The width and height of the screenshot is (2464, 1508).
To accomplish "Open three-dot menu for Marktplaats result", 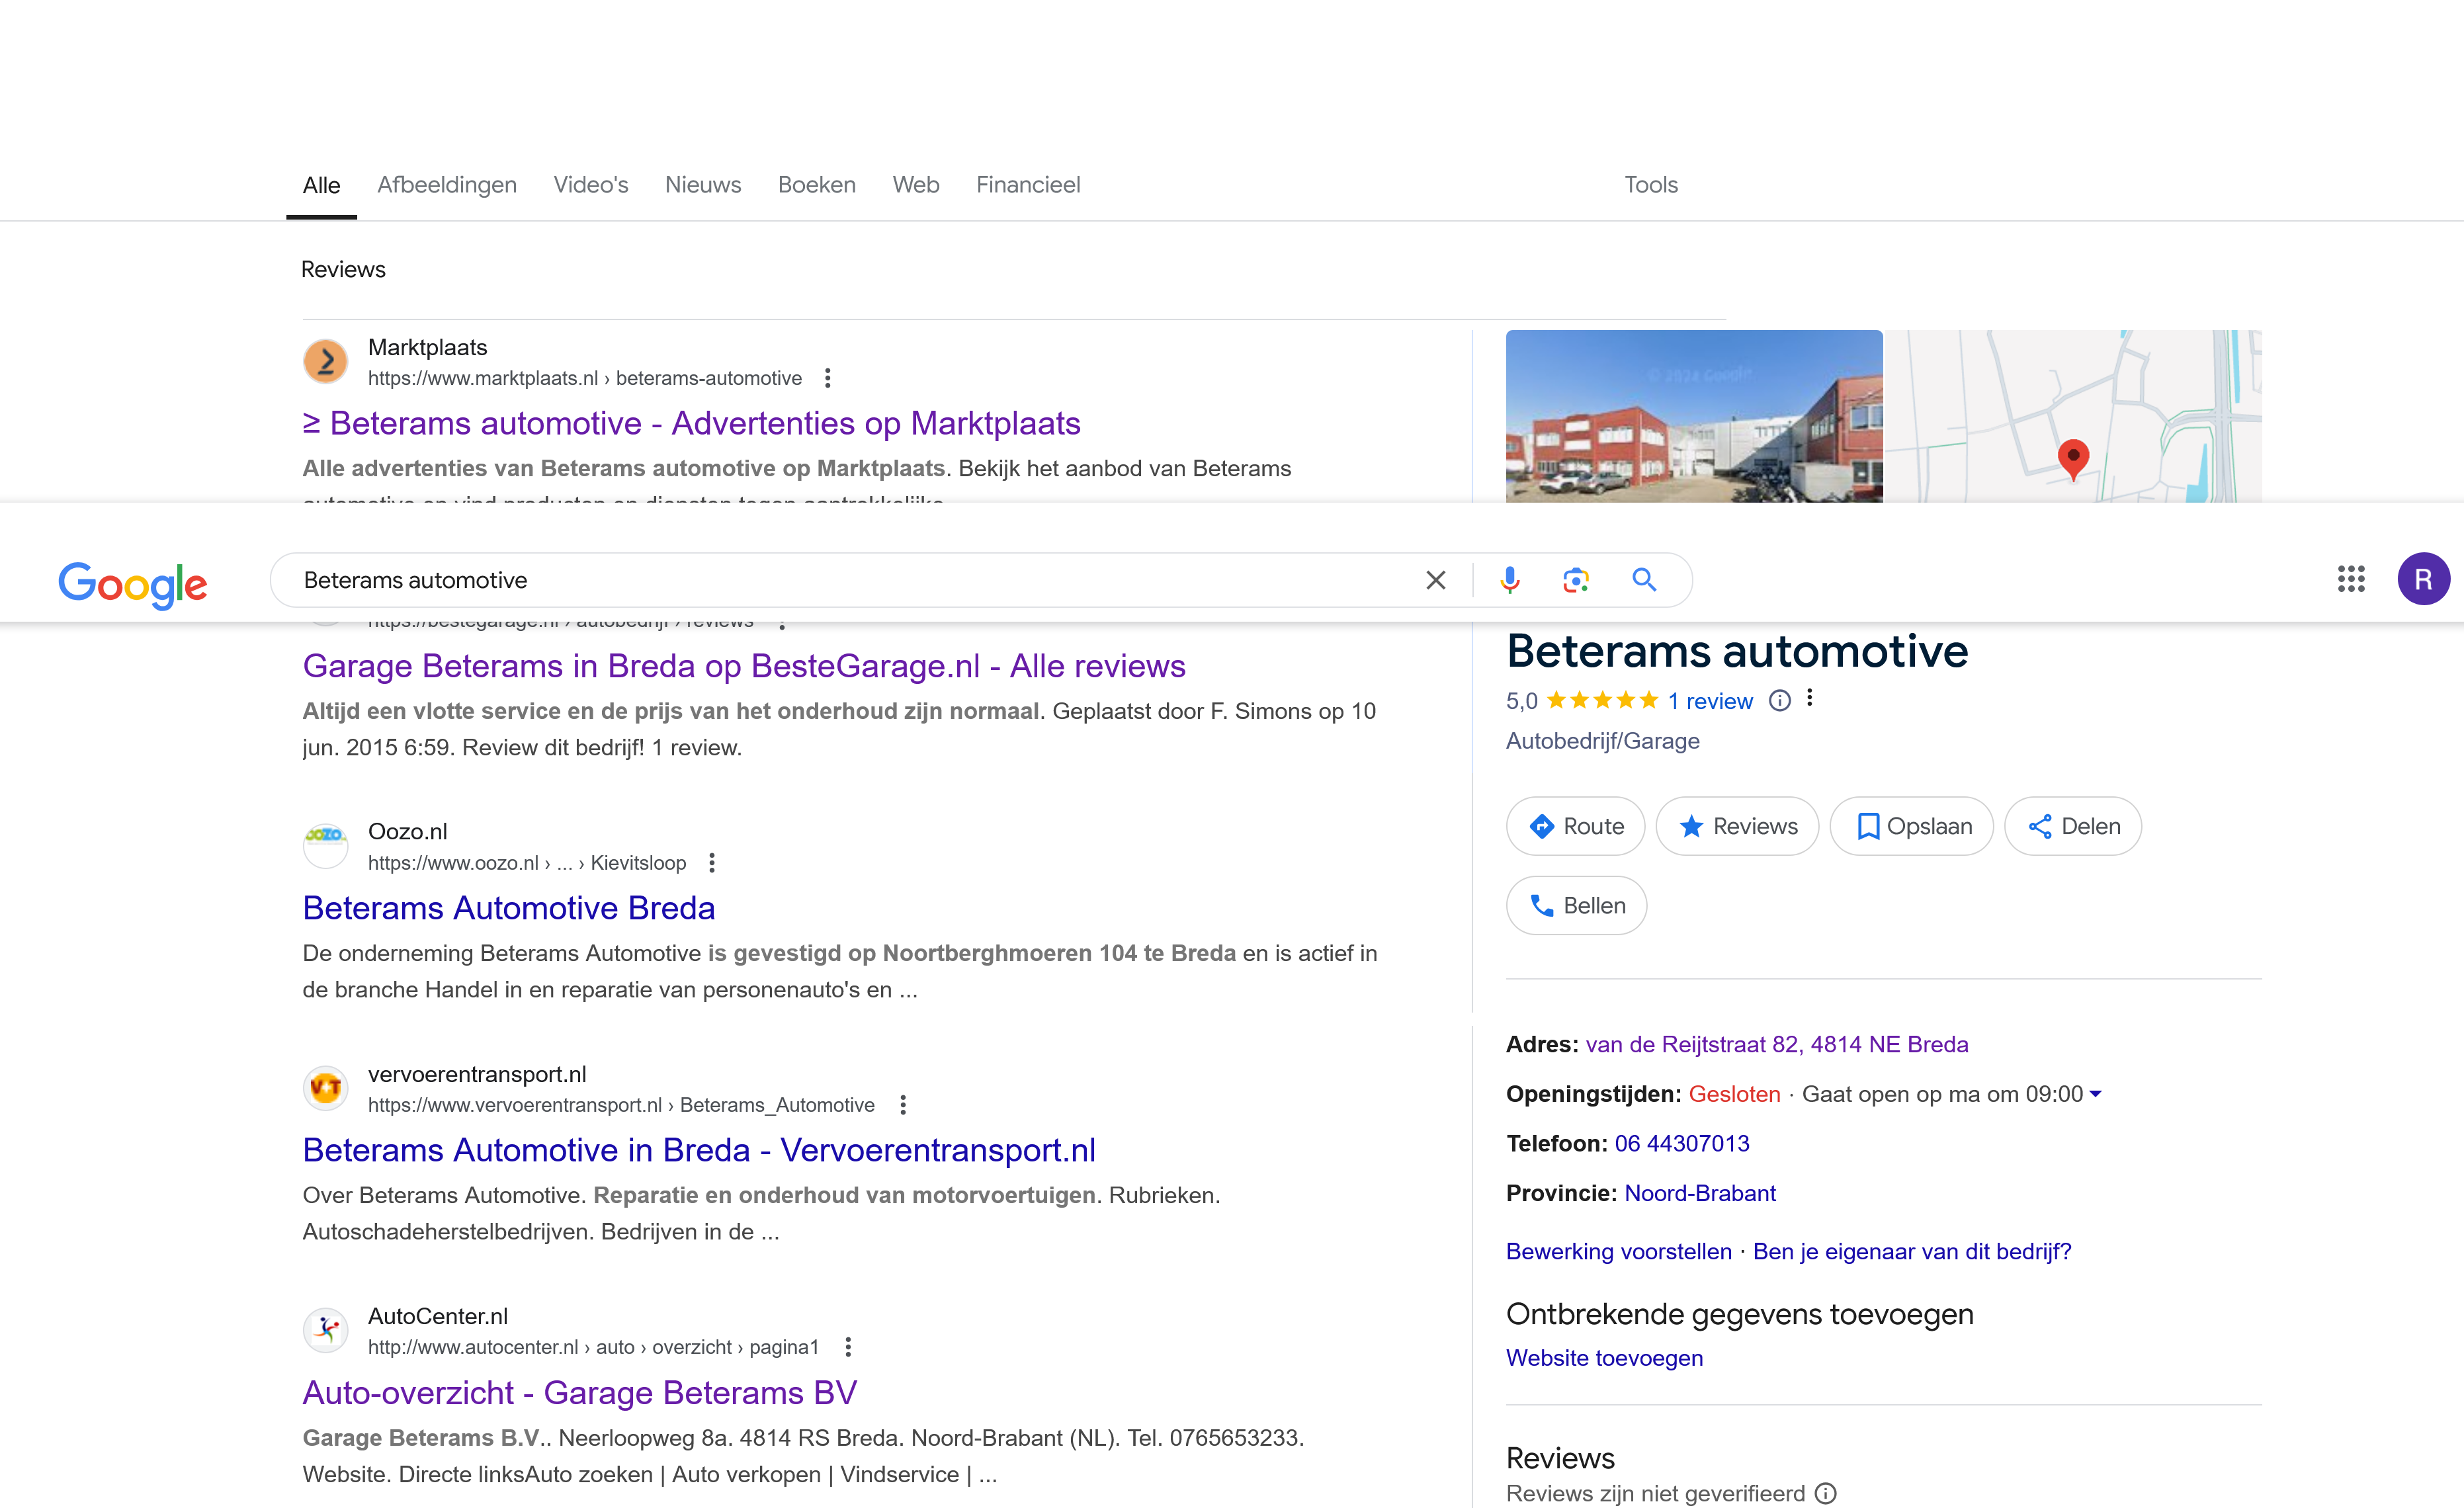I will pos(827,378).
